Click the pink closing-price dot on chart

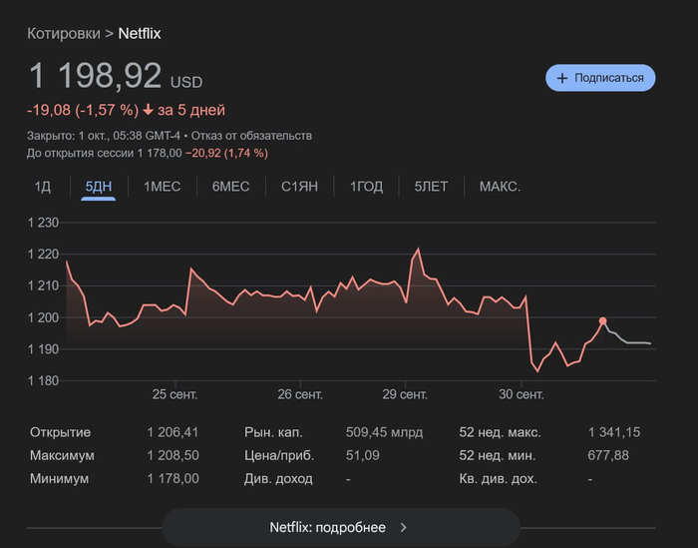[x=602, y=321]
